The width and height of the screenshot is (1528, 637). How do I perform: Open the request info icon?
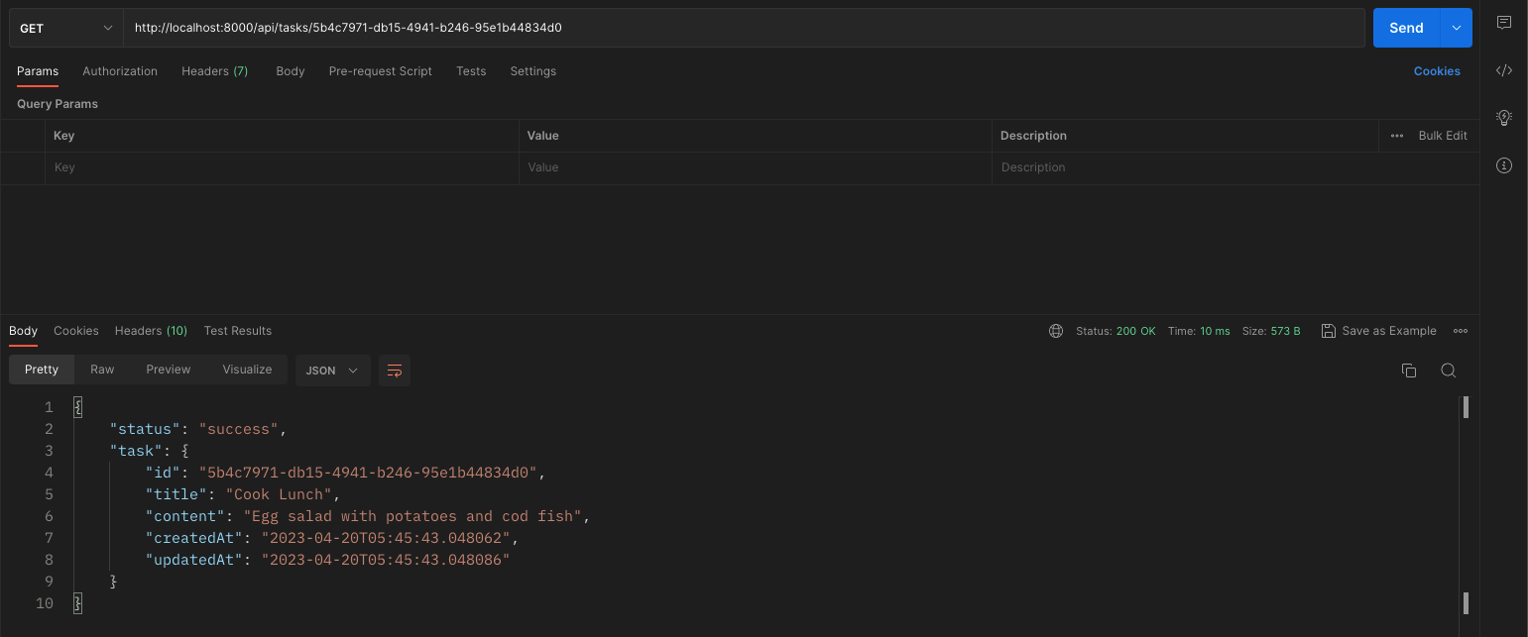pyautogui.click(x=1503, y=165)
